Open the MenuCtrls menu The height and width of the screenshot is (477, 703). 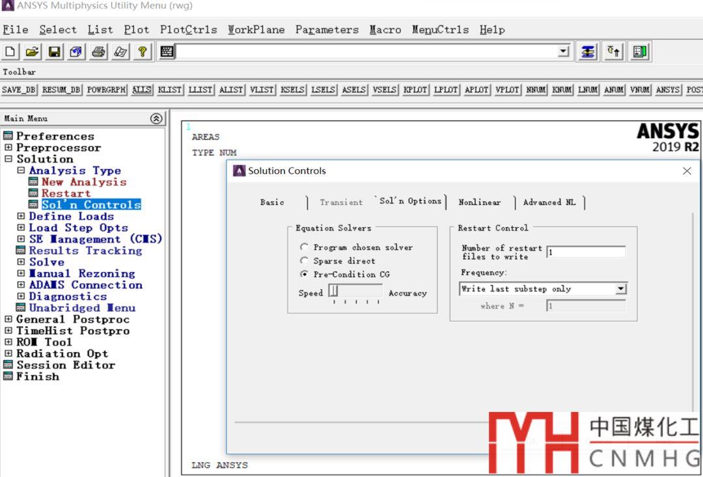[x=440, y=30]
